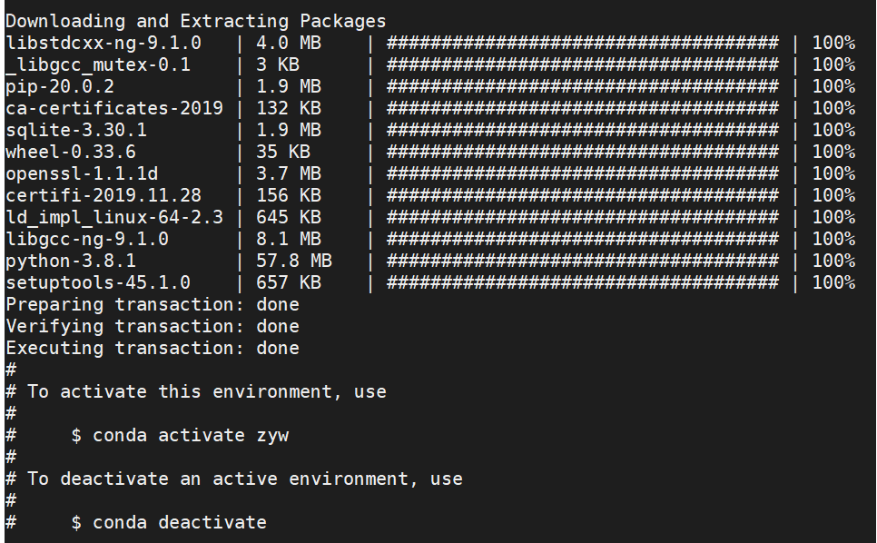Image resolution: width=877 pixels, height=543 pixels.
Task: Click the libstdcxx-ng-9.1.0 package name
Action: pyautogui.click(x=103, y=43)
